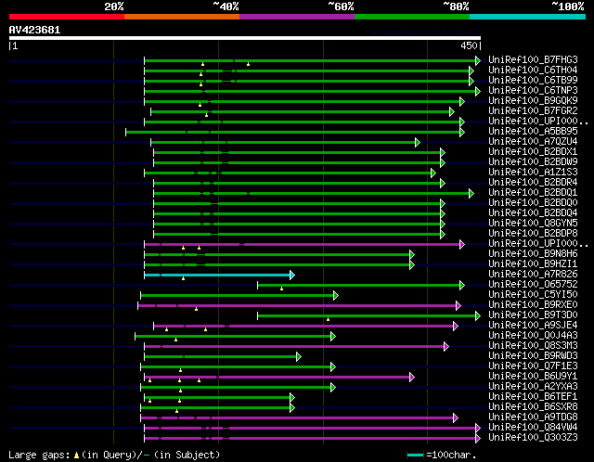Select the query name AV423681
This screenshot has width=594, height=462.
pos(34,30)
